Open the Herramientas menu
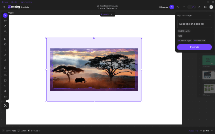 point(26,2)
